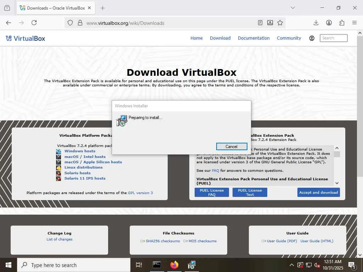The image size is (363, 272).
Task: Click the muted volume tray icon
Action: (x=317, y=265)
